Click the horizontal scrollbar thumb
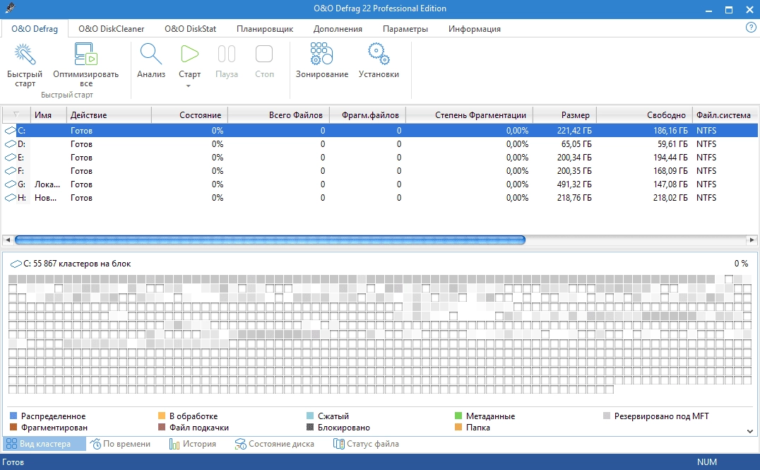Screen dimensions: 760x470 (x=270, y=240)
